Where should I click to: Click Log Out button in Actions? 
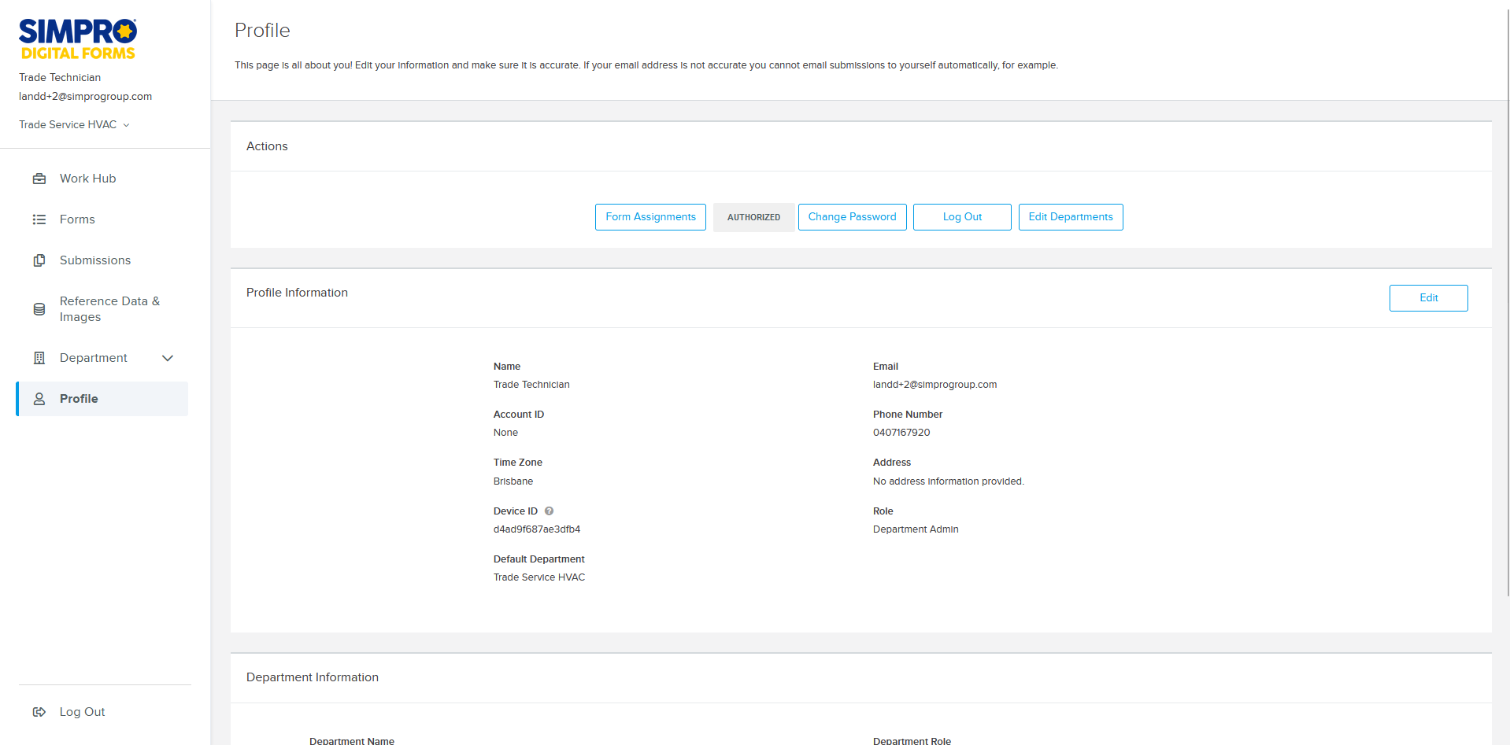pos(962,217)
